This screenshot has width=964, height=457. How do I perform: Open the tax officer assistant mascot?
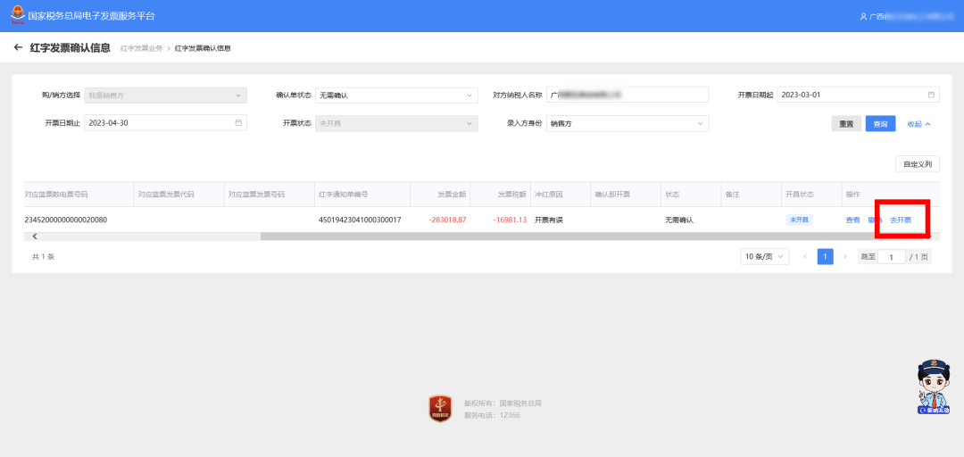click(934, 386)
